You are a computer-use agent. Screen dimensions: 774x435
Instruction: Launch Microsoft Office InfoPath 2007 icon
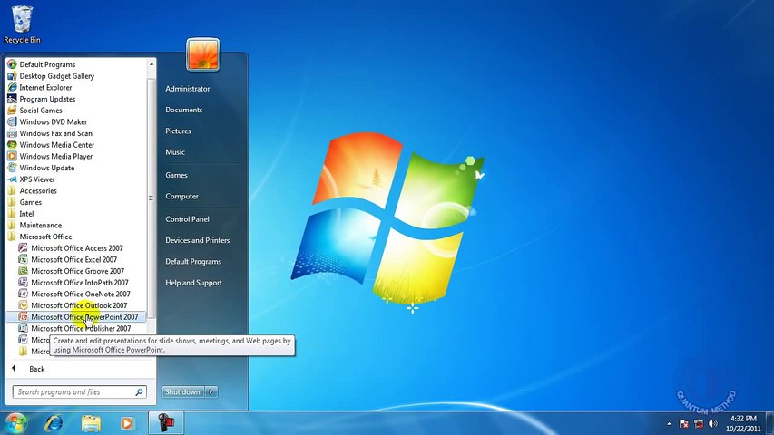pos(23,282)
